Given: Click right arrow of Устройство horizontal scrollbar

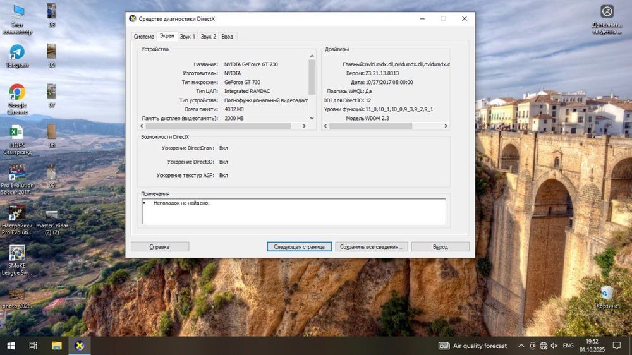Looking at the screenshot, I should tap(305, 126).
